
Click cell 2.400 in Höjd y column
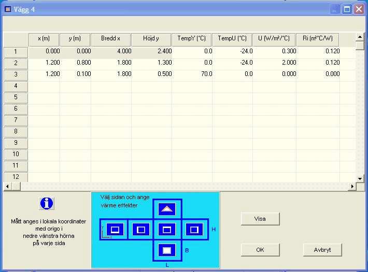152,52
